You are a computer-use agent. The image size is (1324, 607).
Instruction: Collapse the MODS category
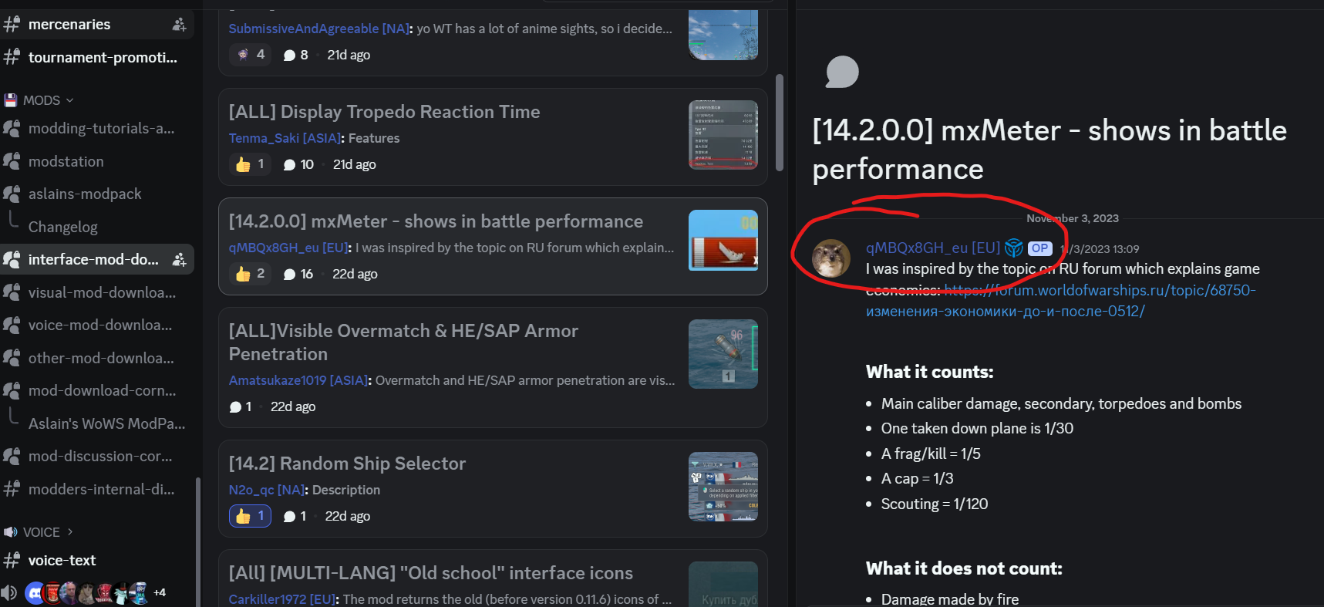39,100
